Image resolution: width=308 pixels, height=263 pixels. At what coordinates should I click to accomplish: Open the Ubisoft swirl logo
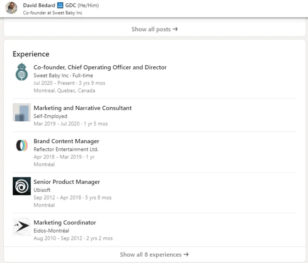22,186
